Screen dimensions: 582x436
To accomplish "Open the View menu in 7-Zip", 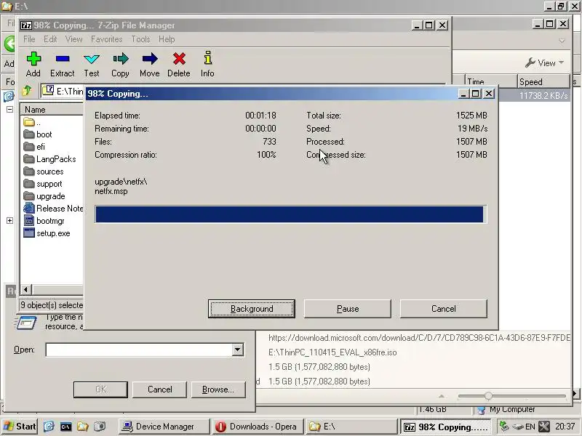I will [x=73, y=39].
